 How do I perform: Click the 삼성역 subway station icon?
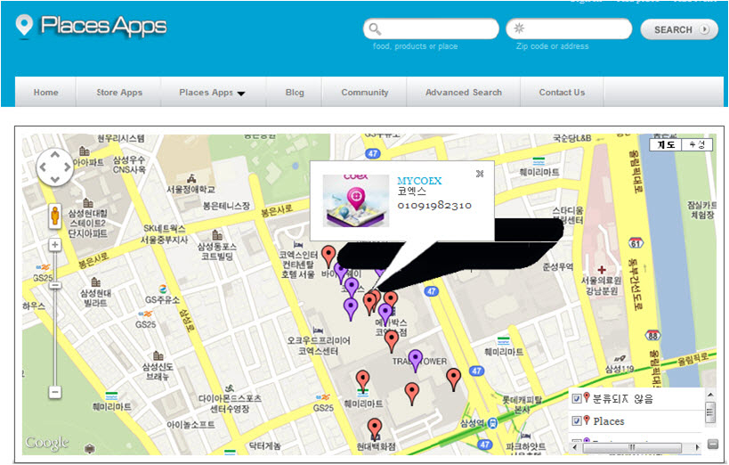[492, 423]
